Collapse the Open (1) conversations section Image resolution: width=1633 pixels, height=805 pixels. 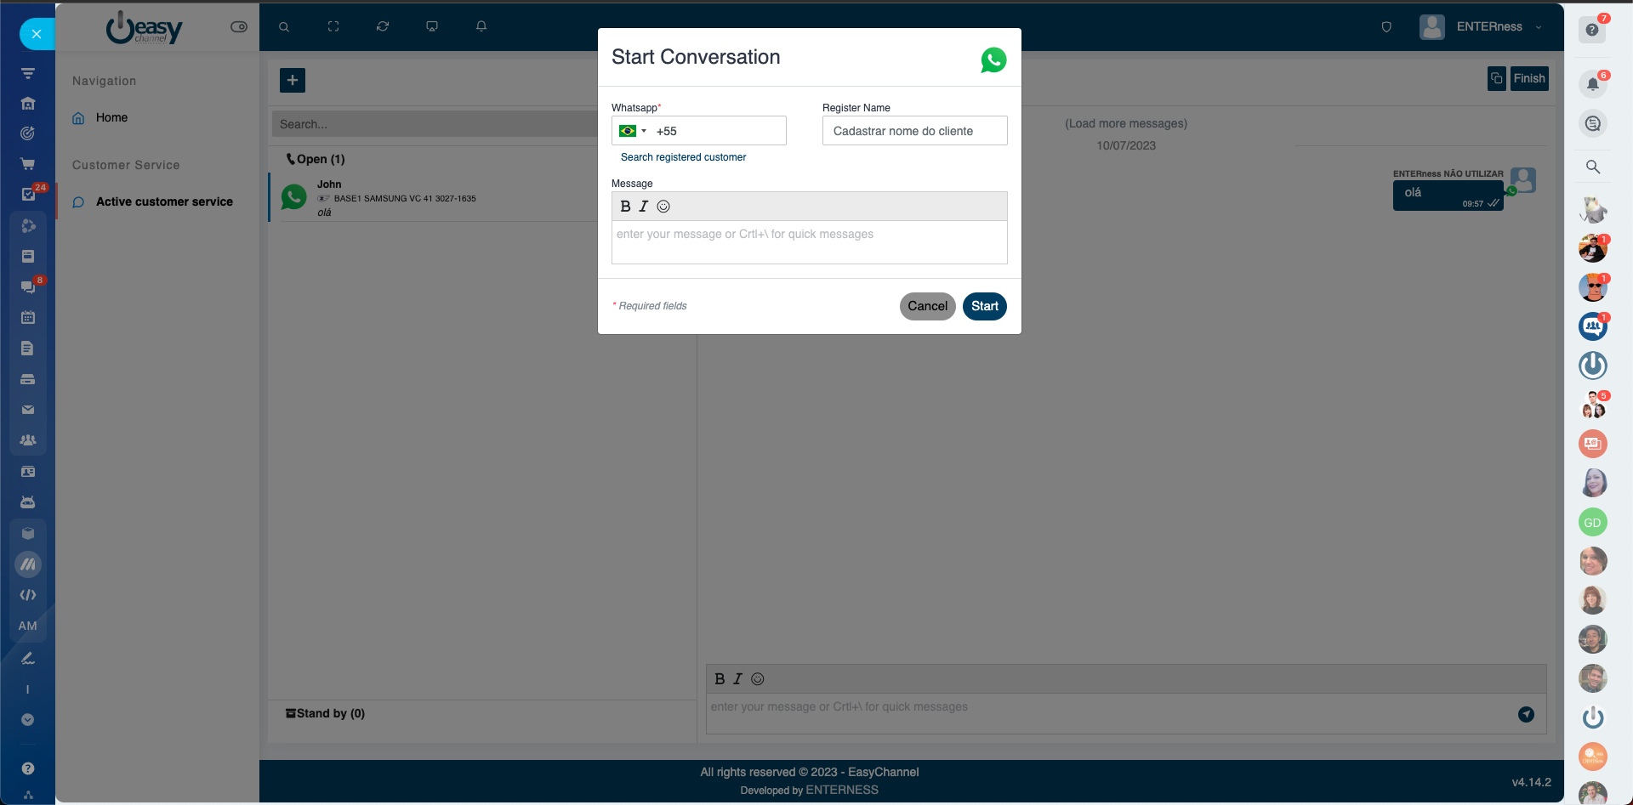tap(316, 159)
